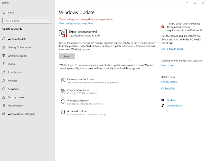
Task: Click the Activation checkmark icon
Action: pyautogui.click(x=4, y=89)
